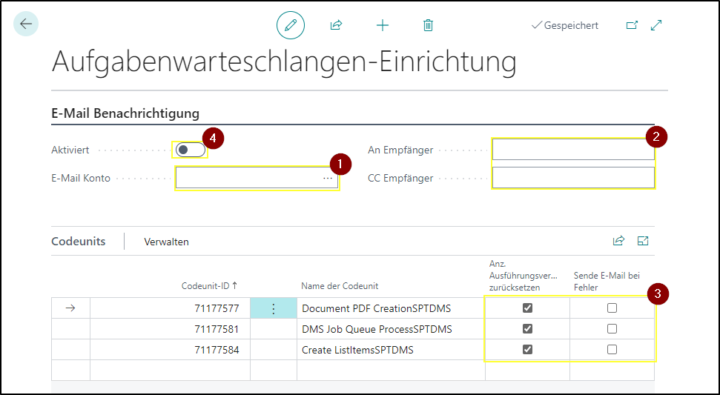Click the Codeunits section heading
Screen dimensions: 720x395
pyautogui.click(x=79, y=242)
